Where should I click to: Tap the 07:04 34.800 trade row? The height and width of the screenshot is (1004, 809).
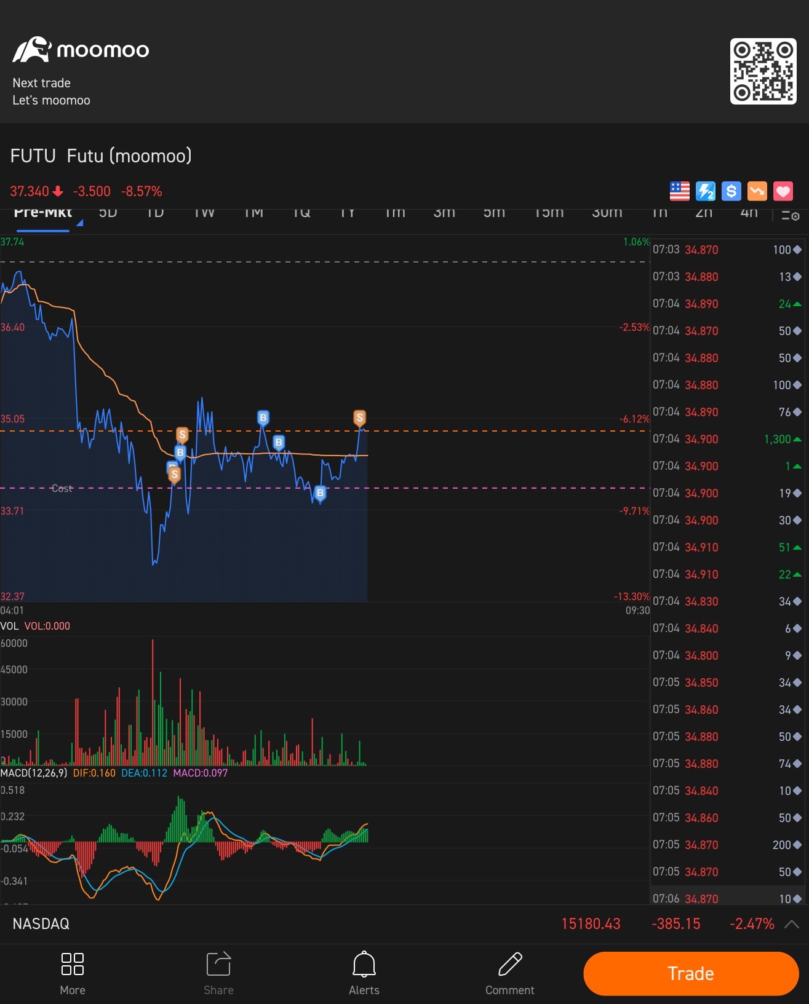[x=727, y=655]
